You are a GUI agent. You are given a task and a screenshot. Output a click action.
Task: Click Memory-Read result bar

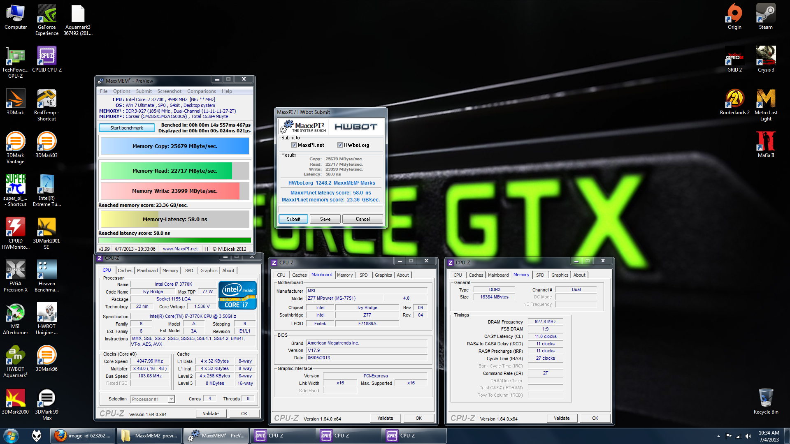coord(175,171)
